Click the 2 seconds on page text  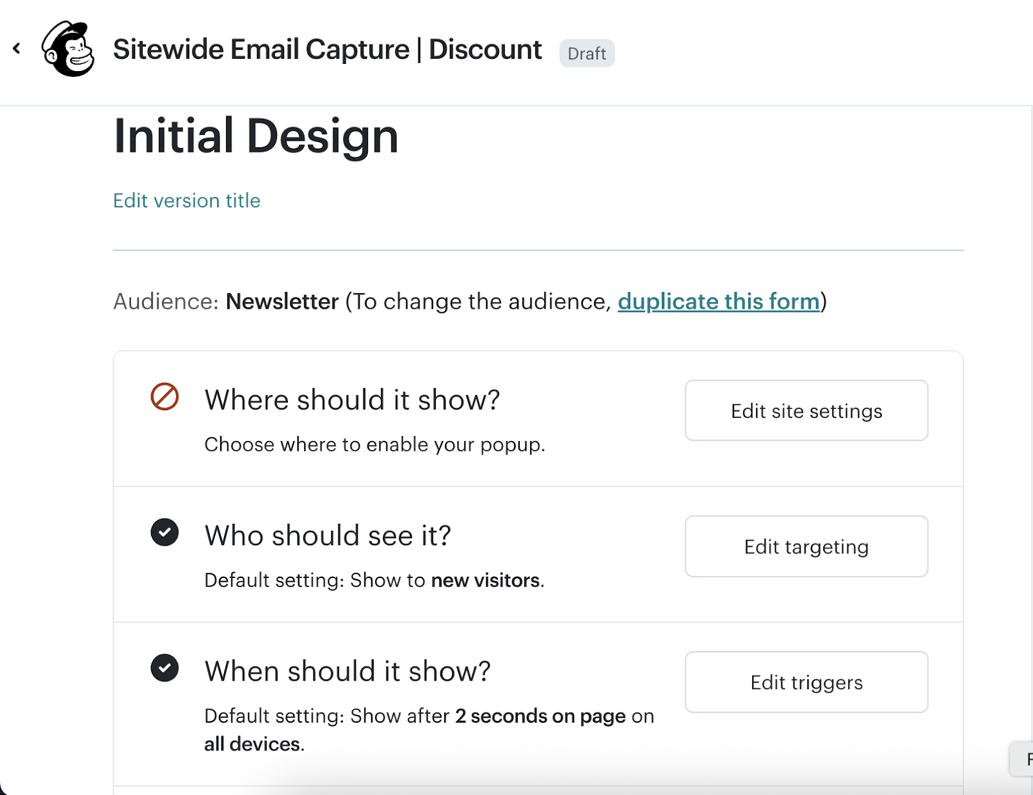(540, 716)
